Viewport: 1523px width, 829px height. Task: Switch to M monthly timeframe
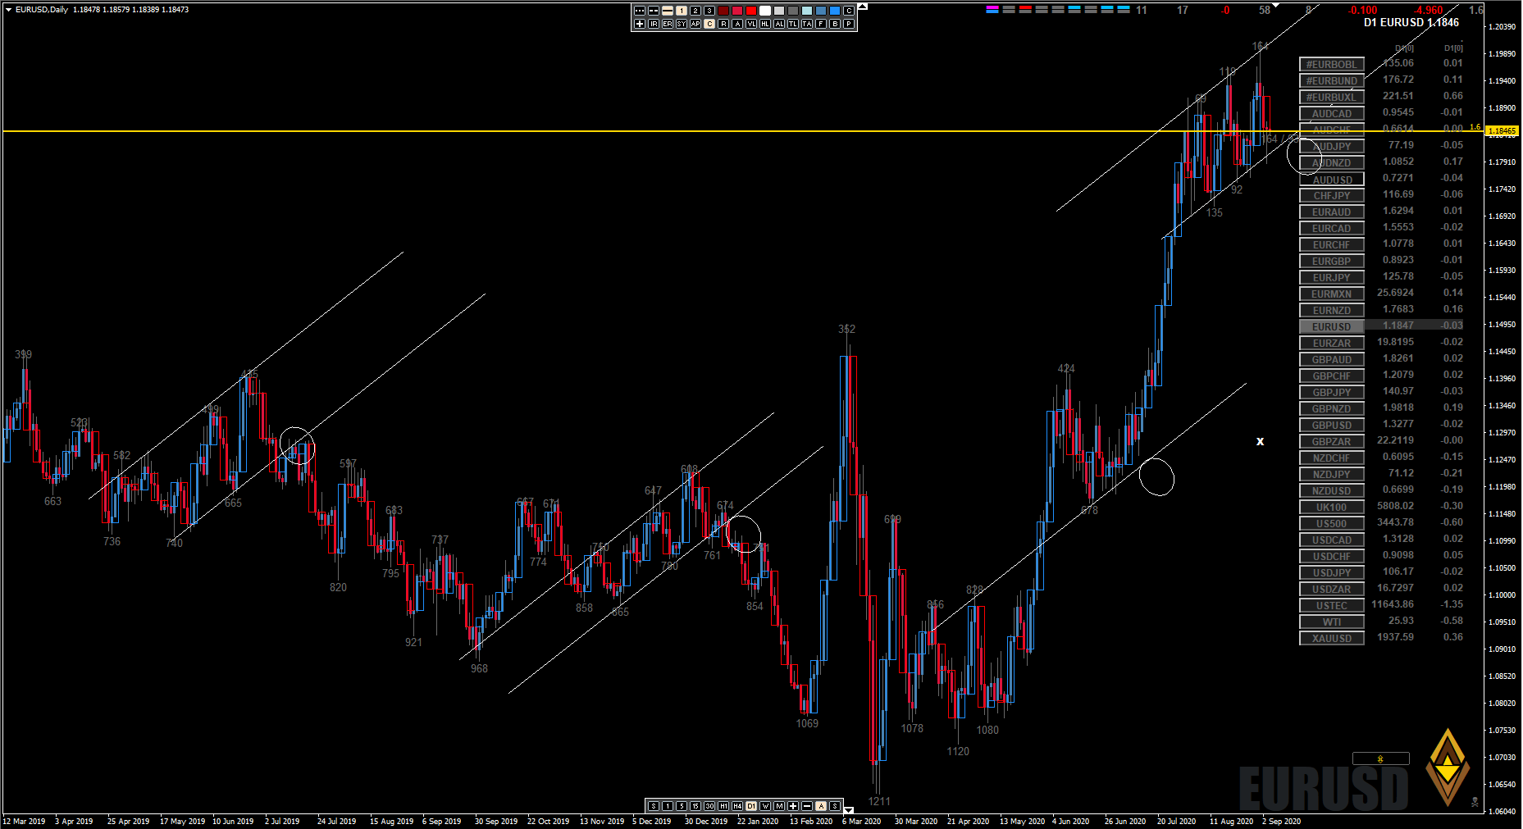779,806
